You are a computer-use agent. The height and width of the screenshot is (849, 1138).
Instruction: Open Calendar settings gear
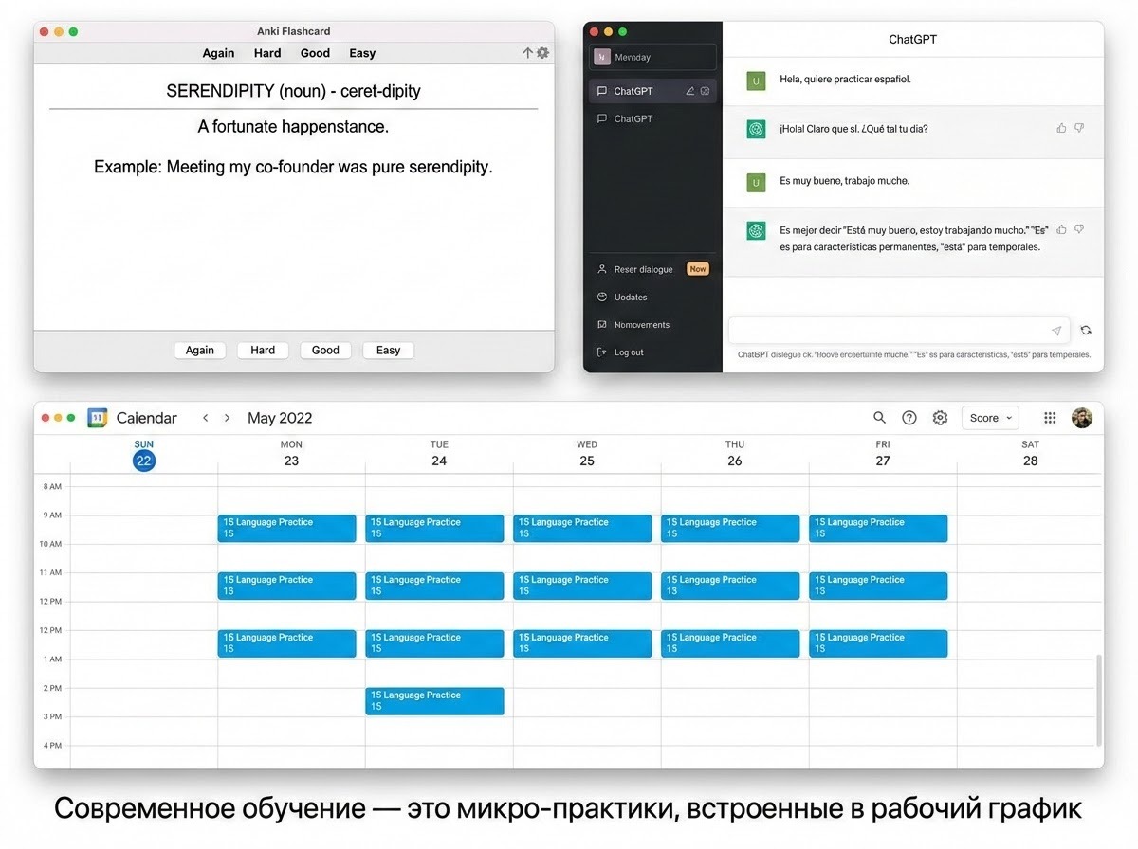click(x=940, y=417)
